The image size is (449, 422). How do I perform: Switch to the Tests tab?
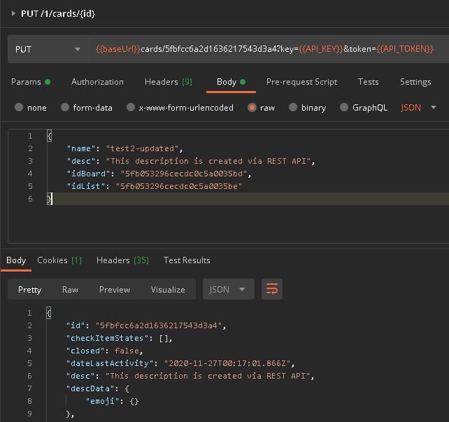pyautogui.click(x=368, y=82)
